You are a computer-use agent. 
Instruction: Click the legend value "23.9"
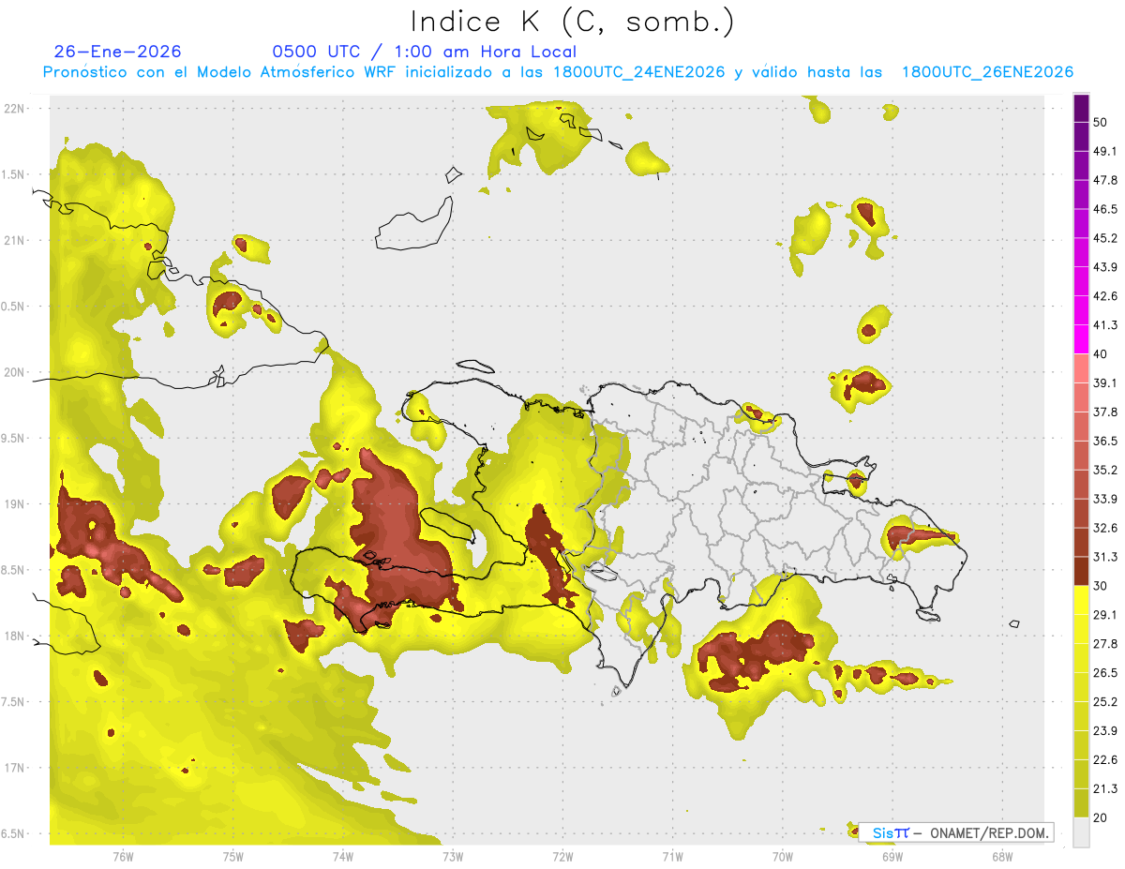1105,731
